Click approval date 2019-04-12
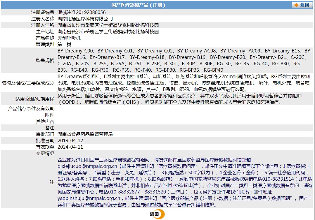The height and width of the screenshot is (220, 315). coord(70,141)
